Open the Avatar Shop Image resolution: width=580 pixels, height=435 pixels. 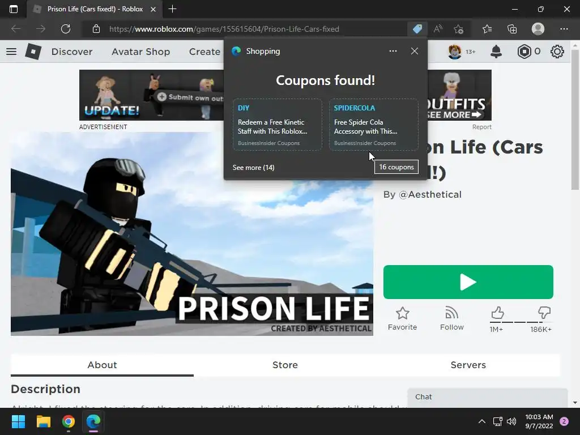140,52
